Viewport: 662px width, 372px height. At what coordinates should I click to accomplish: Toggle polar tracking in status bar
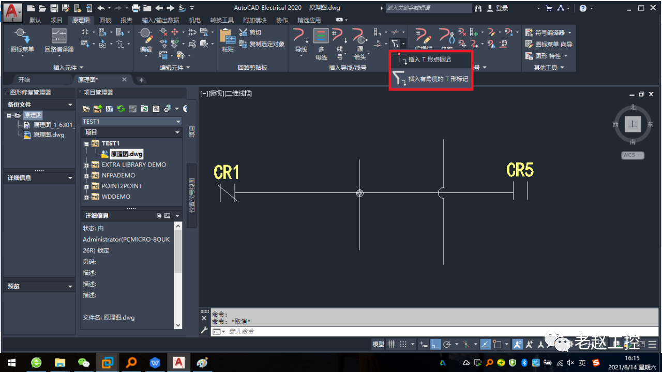coord(448,344)
